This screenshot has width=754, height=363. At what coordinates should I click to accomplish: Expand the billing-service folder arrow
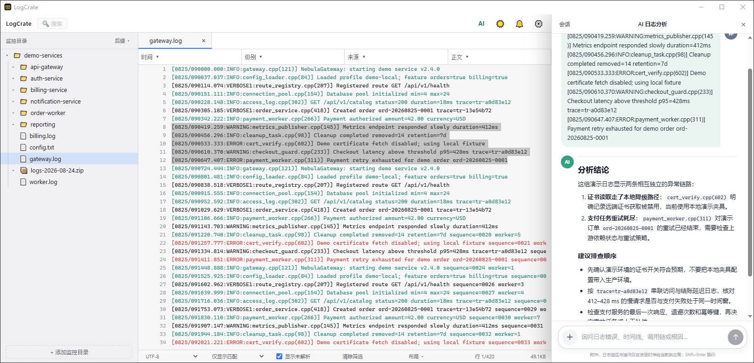[x=13, y=90]
